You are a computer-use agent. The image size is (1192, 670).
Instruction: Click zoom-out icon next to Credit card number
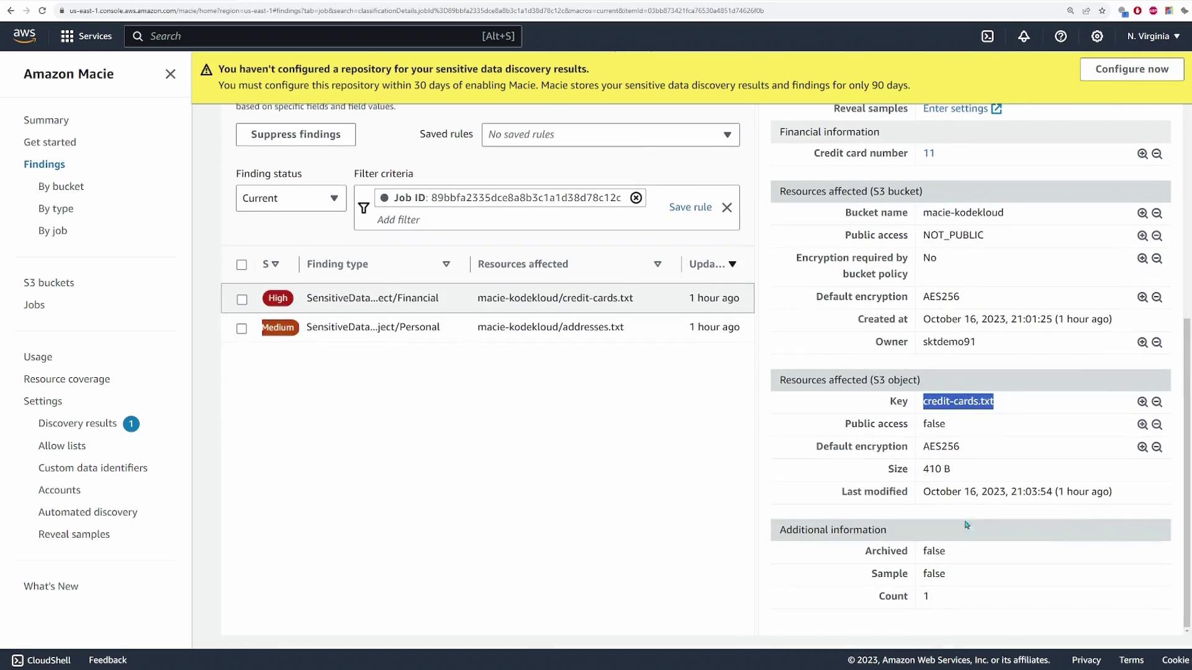coord(1157,154)
